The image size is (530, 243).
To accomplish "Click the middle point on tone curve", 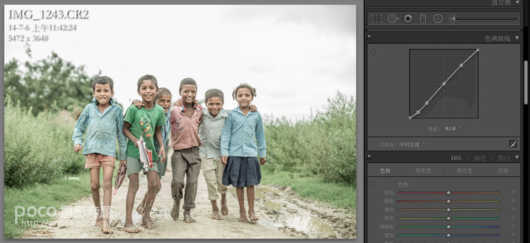I will tap(444, 83).
